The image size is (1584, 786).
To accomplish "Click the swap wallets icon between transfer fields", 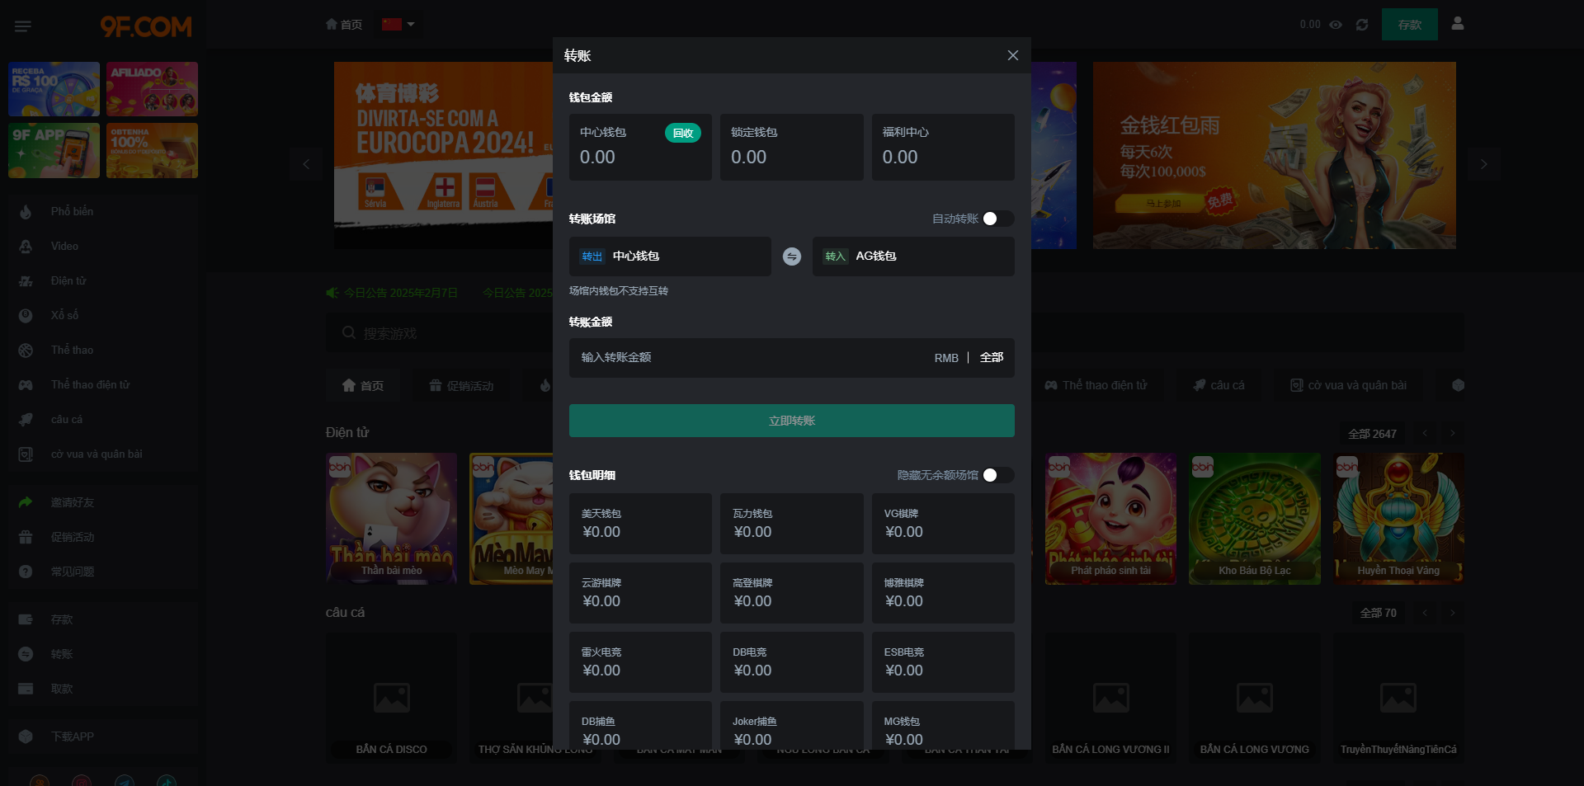I will (x=791, y=257).
